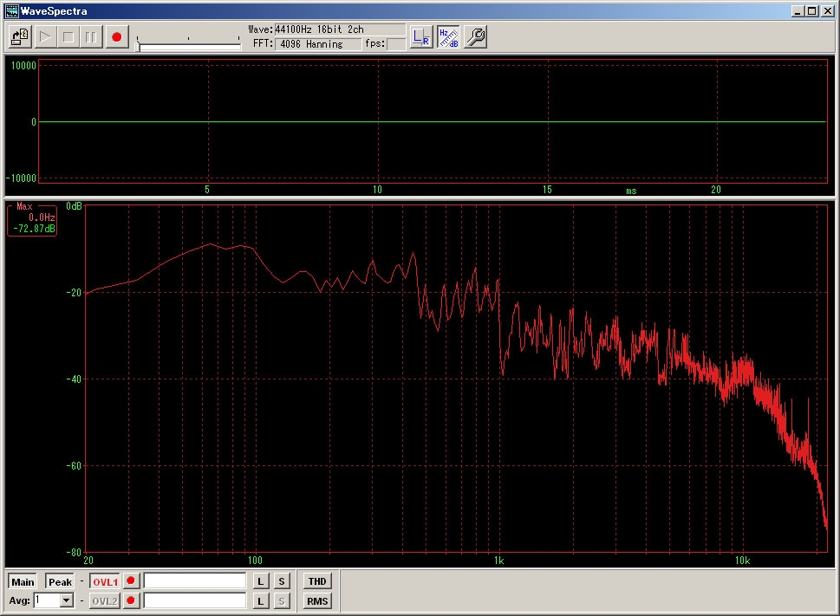Focus the text field in the OVL2 row
Image resolution: width=840 pixels, height=616 pixels.
pyautogui.click(x=195, y=600)
